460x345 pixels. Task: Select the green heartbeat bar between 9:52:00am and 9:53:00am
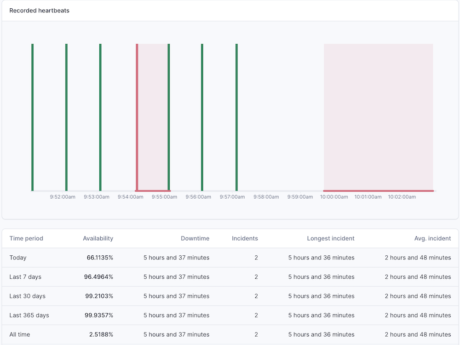click(66, 117)
